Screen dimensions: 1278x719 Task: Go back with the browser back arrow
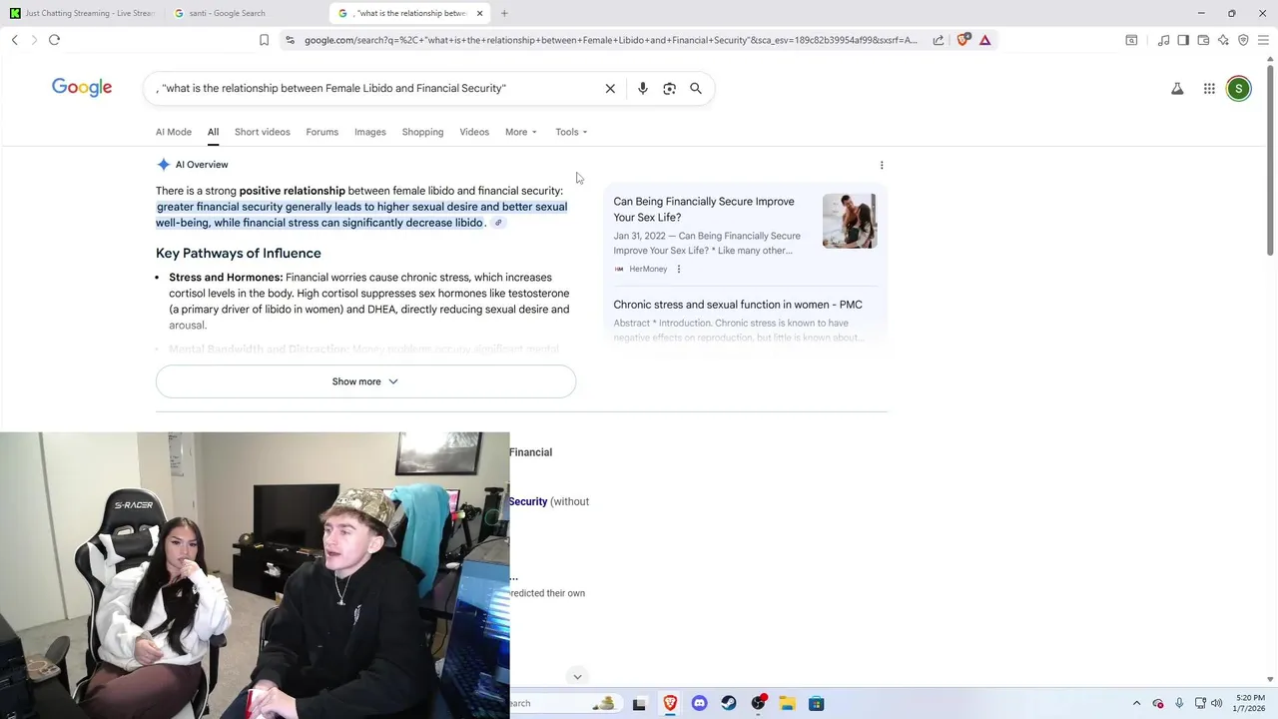15,40
